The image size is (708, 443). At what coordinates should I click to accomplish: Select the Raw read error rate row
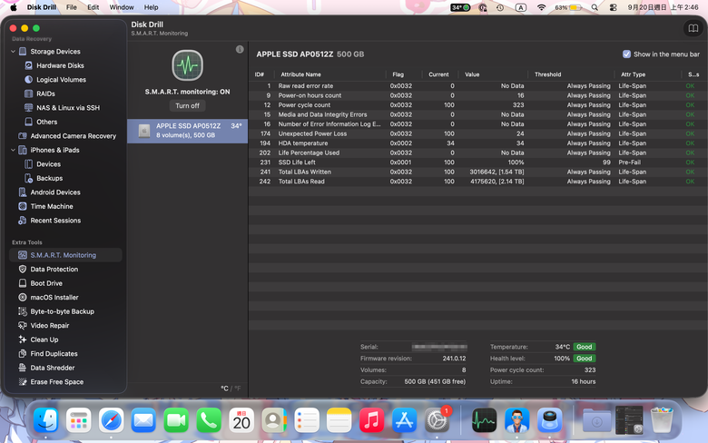click(x=477, y=86)
